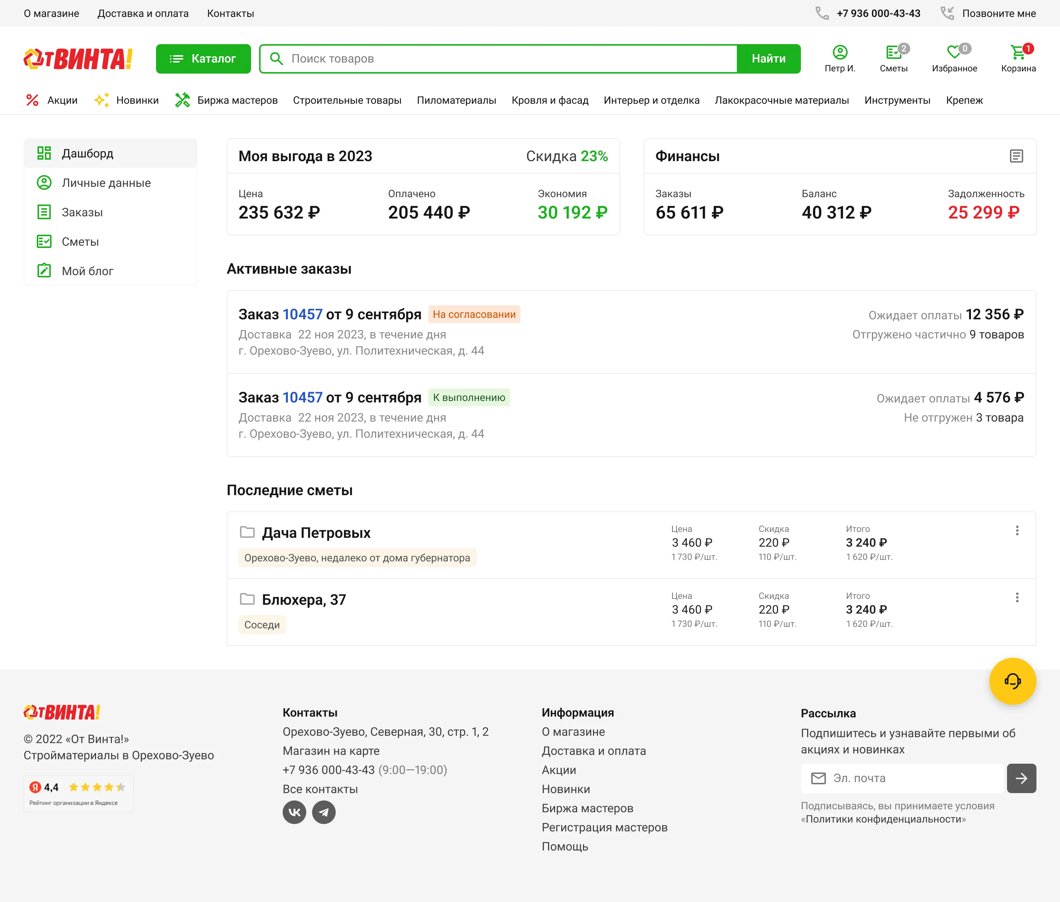Image resolution: width=1060 pixels, height=902 pixels.
Task: Open the Каталог dropdown
Action: 203,58
